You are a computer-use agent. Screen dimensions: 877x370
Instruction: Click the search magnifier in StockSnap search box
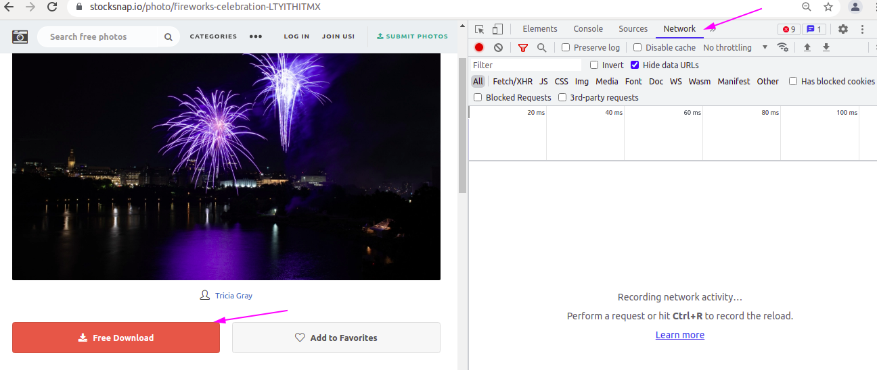(x=168, y=37)
